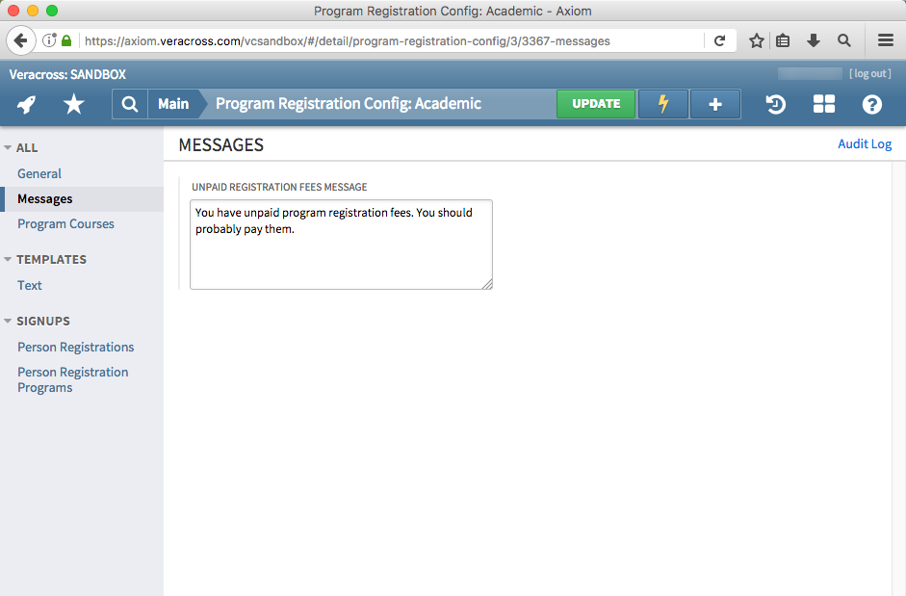Collapse the SIGNUPS section

9,321
